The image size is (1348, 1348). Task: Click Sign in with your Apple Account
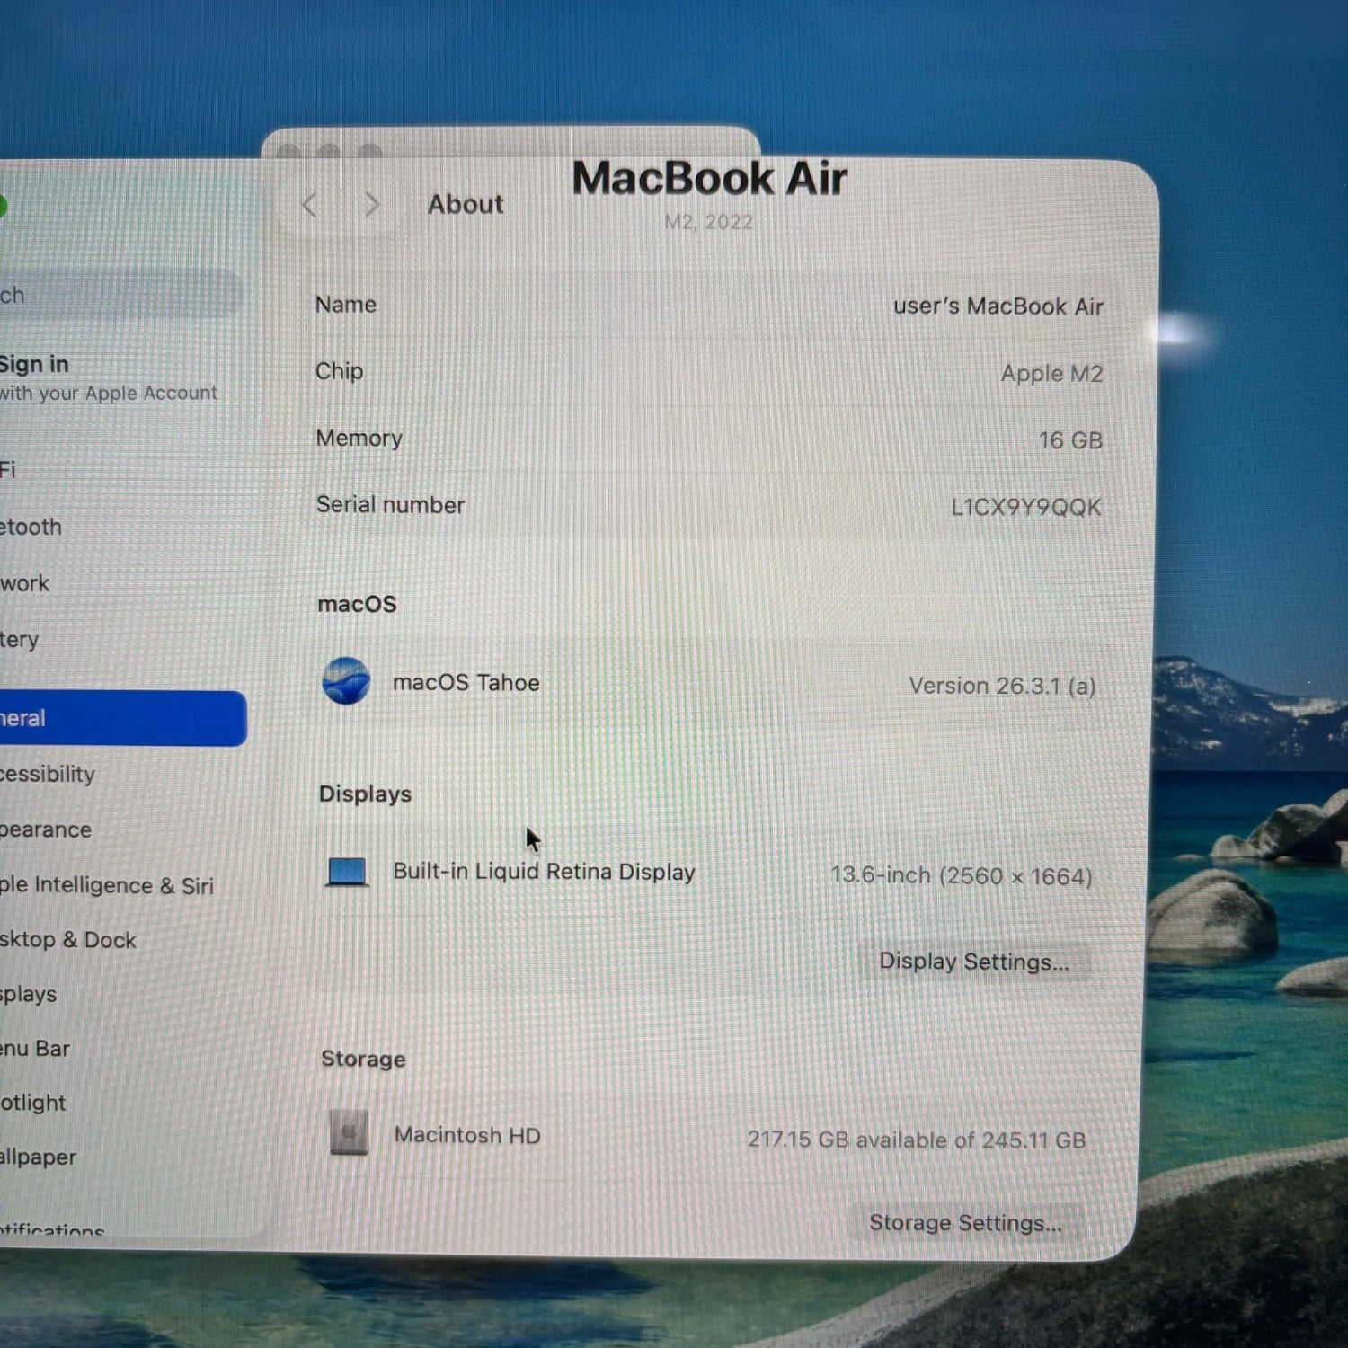99,377
